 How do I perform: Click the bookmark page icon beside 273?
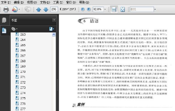tap(17, 87)
